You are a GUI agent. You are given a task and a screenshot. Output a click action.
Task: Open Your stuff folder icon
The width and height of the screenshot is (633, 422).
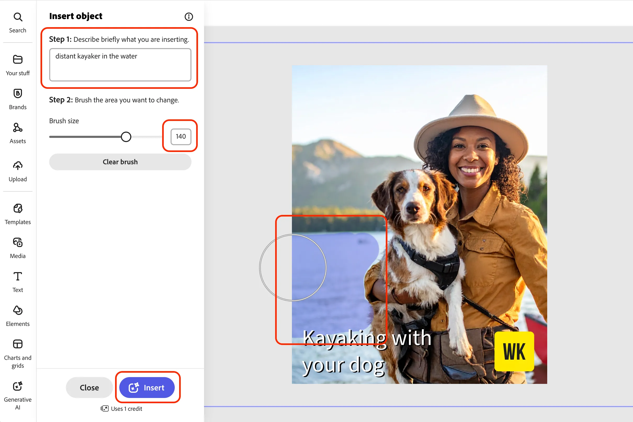pos(18,60)
